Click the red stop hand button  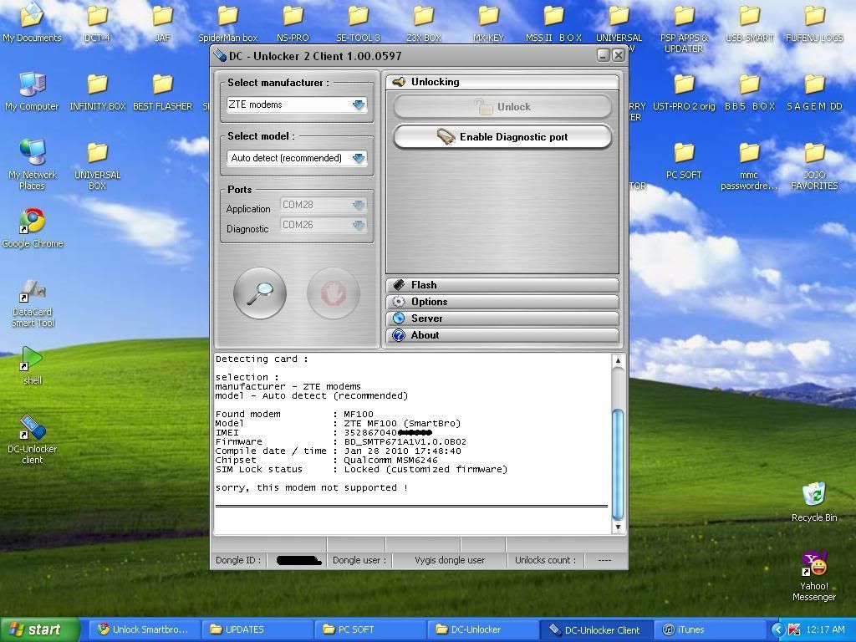pyautogui.click(x=334, y=293)
